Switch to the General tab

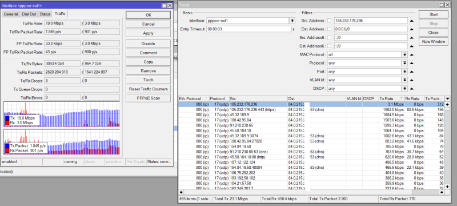coord(11,14)
